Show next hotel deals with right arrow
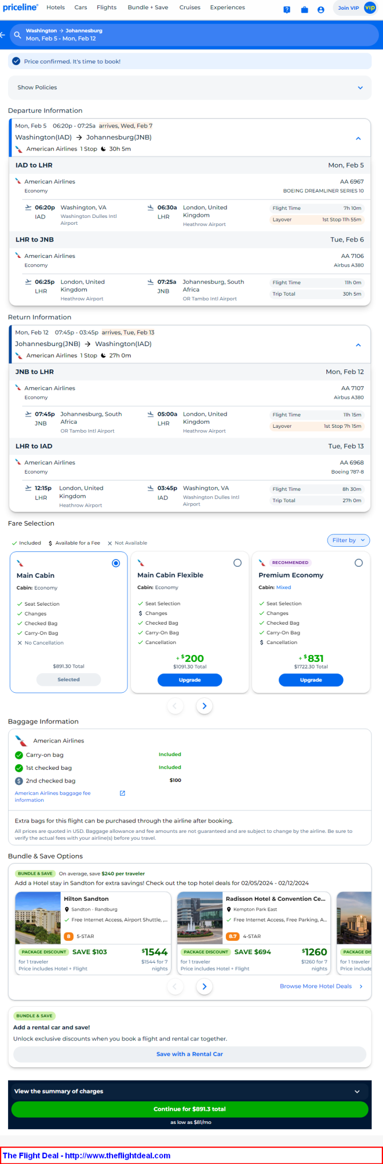 (x=205, y=987)
